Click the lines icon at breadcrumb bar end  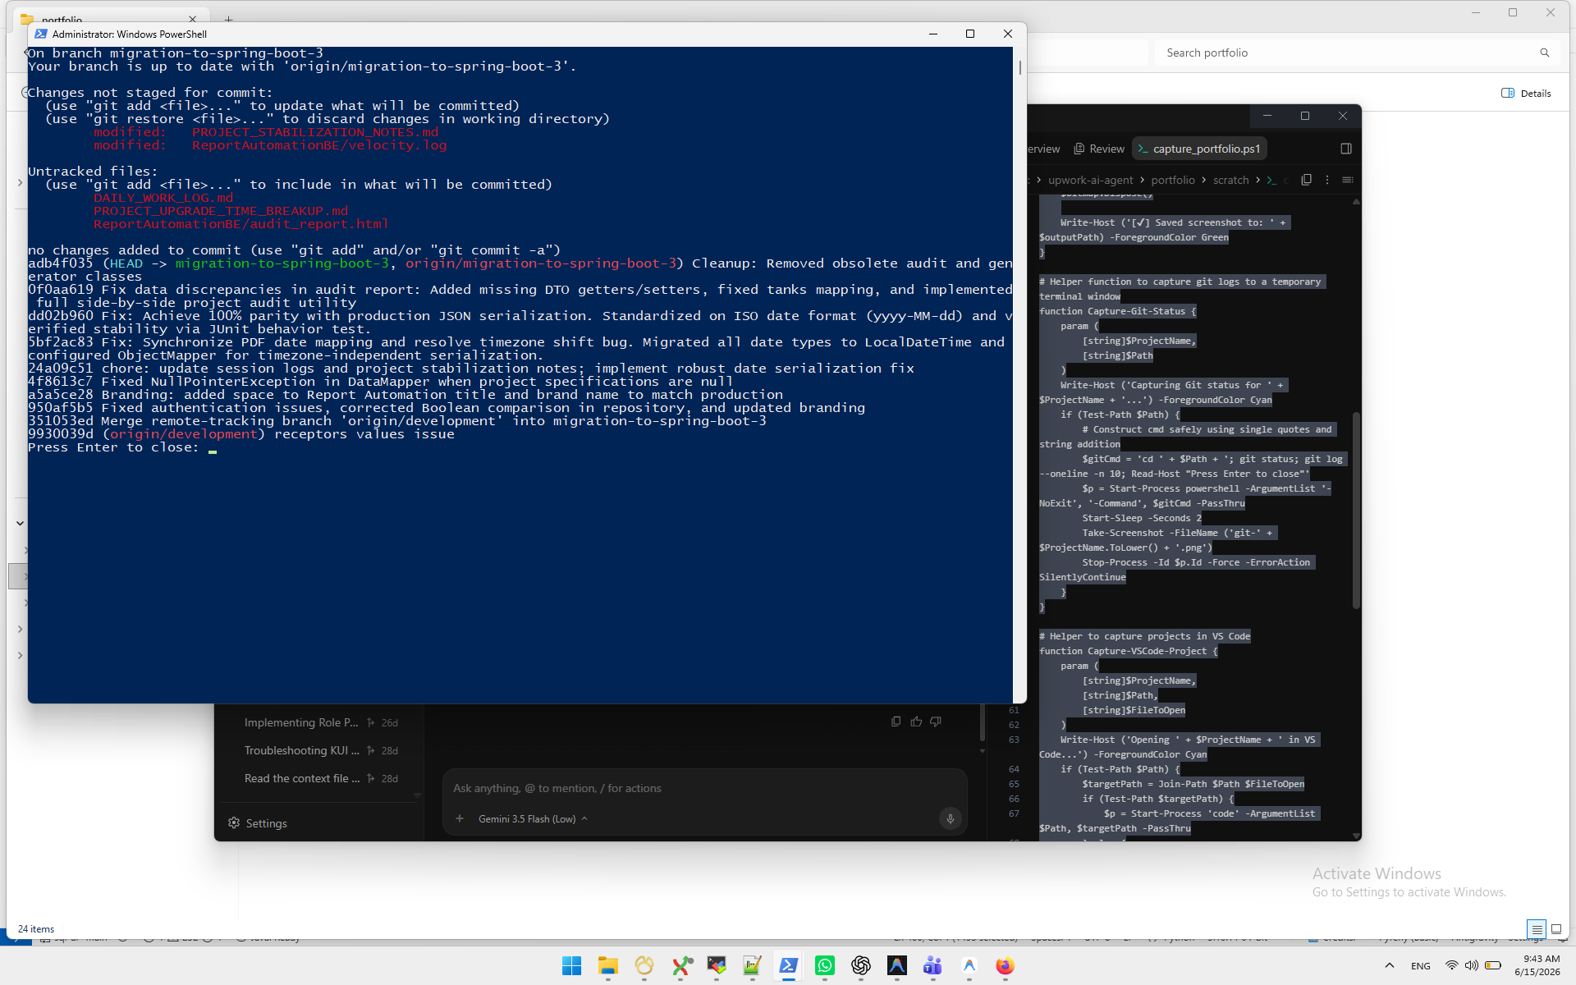[1348, 180]
